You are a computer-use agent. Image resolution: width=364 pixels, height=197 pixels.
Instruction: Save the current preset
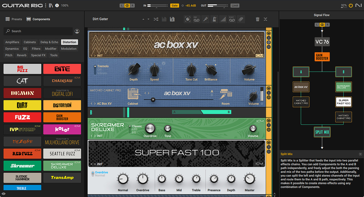pyautogui.click(x=164, y=19)
